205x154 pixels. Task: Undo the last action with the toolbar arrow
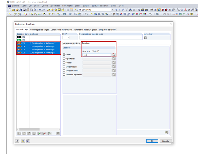[x=40, y=10]
